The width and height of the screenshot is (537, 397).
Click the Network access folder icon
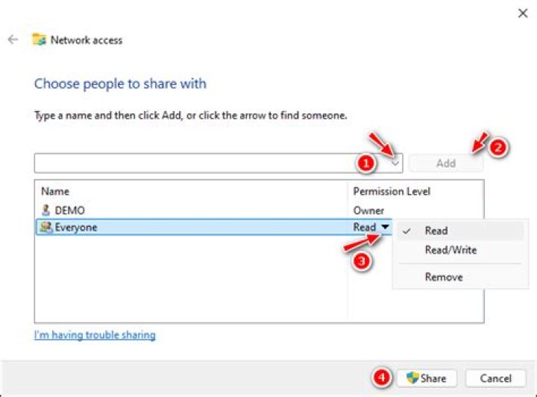click(x=39, y=40)
